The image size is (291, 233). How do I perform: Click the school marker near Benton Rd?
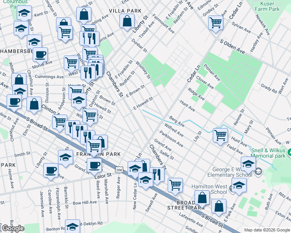(73, 226)
